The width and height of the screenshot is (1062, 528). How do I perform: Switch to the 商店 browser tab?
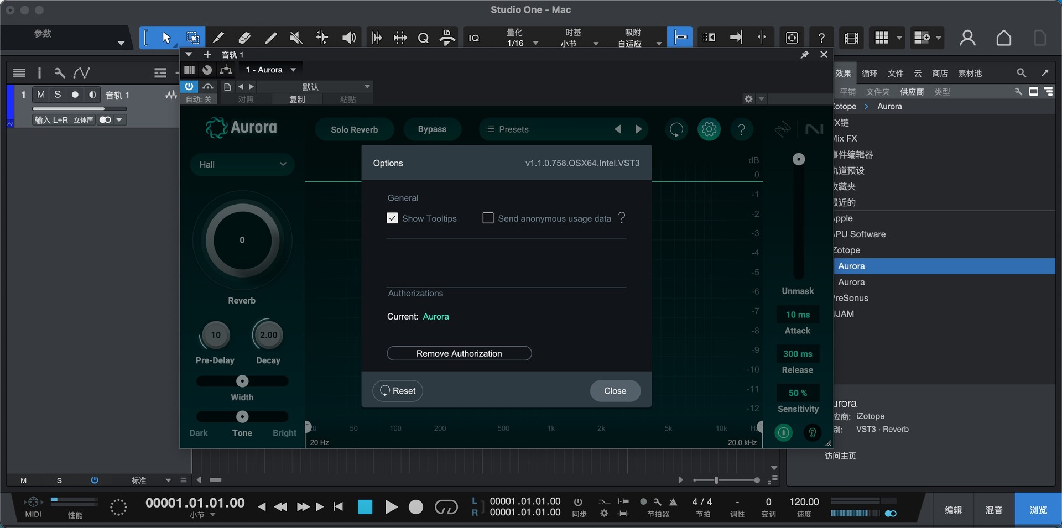click(940, 73)
